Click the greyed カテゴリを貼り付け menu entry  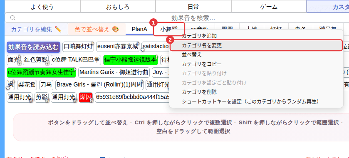[256, 73]
